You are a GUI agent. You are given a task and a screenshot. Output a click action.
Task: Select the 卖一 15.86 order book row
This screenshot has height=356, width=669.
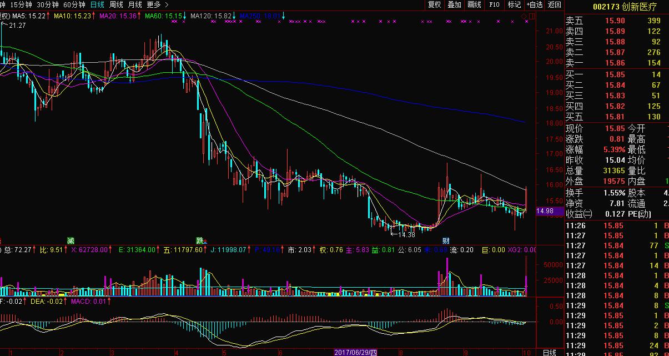(616, 63)
